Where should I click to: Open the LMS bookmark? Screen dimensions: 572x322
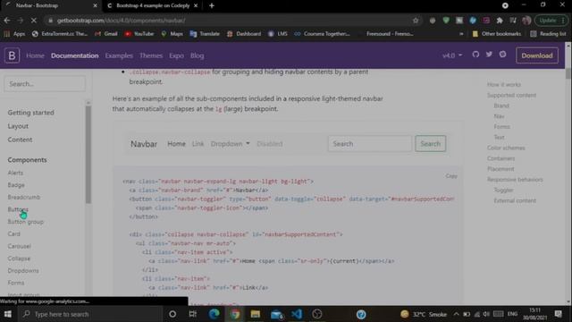278,34
